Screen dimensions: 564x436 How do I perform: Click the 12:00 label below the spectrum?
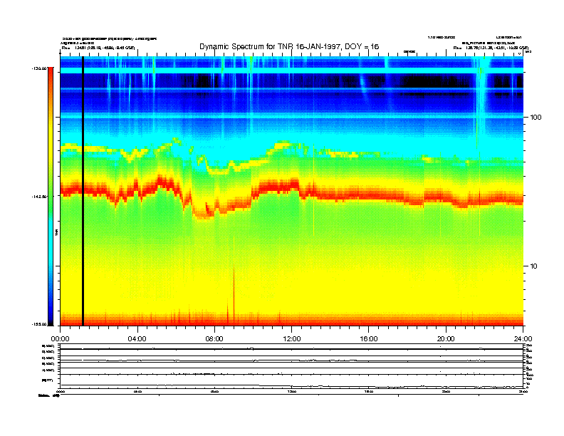click(292, 338)
